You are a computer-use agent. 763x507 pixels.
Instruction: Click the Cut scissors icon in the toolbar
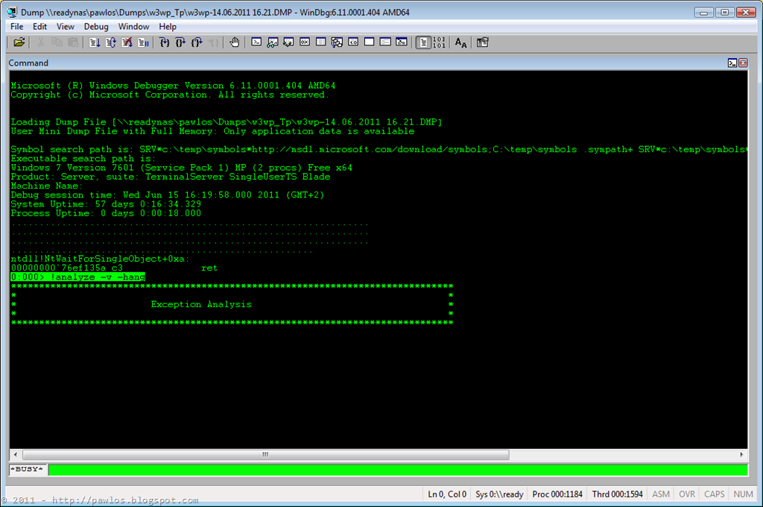(41, 42)
